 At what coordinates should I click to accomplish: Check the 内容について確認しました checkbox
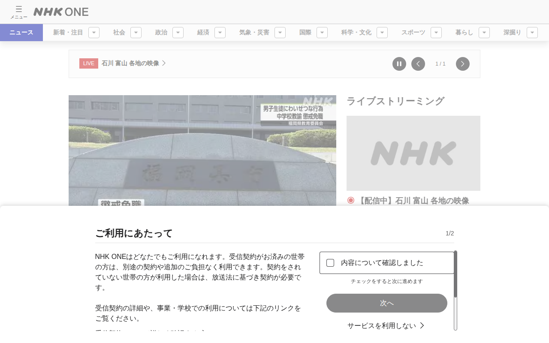(x=330, y=263)
